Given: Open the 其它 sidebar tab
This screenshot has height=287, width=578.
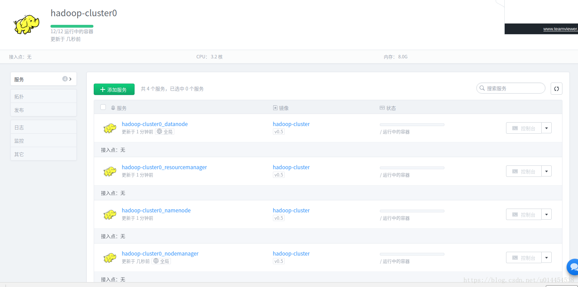Looking at the screenshot, I should (44, 154).
